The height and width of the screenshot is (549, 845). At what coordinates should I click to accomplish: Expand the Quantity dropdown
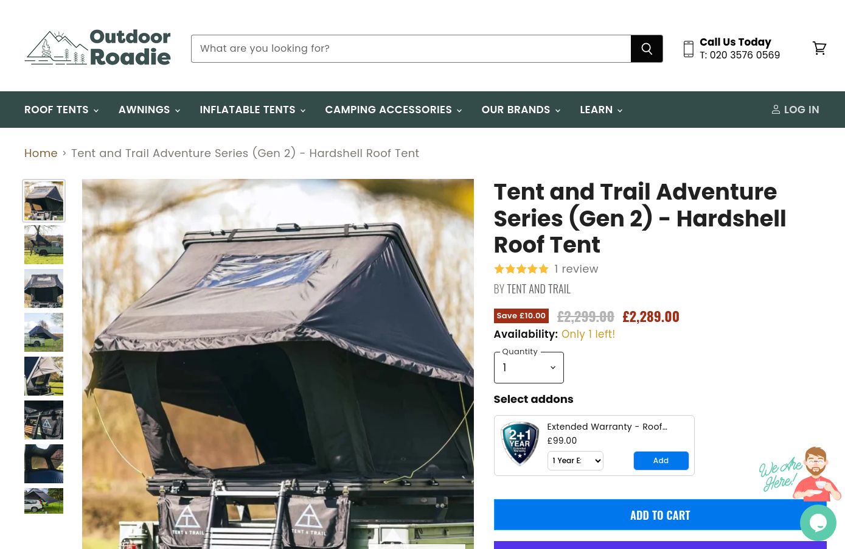(x=529, y=368)
